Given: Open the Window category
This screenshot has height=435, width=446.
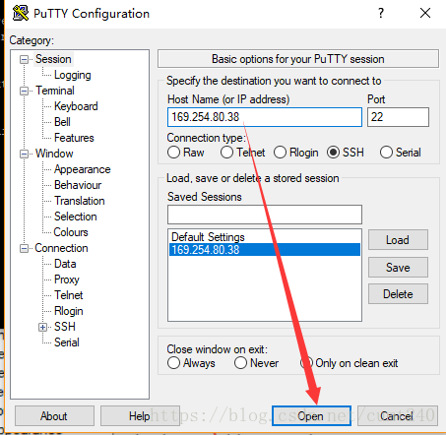Looking at the screenshot, I should 54,154.
